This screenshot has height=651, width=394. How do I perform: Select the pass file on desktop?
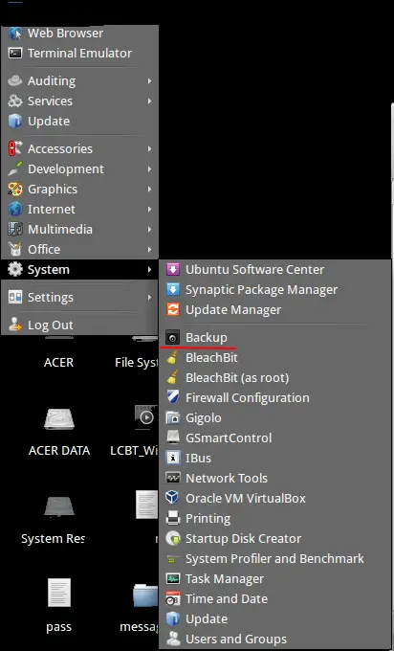click(59, 604)
